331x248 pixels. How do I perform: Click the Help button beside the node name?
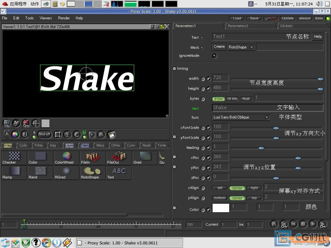[x=318, y=37]
